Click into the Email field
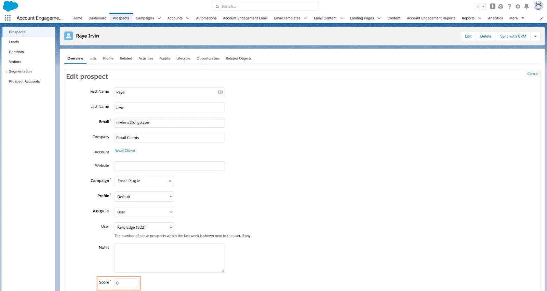547x291 pixels. (170, 122)
